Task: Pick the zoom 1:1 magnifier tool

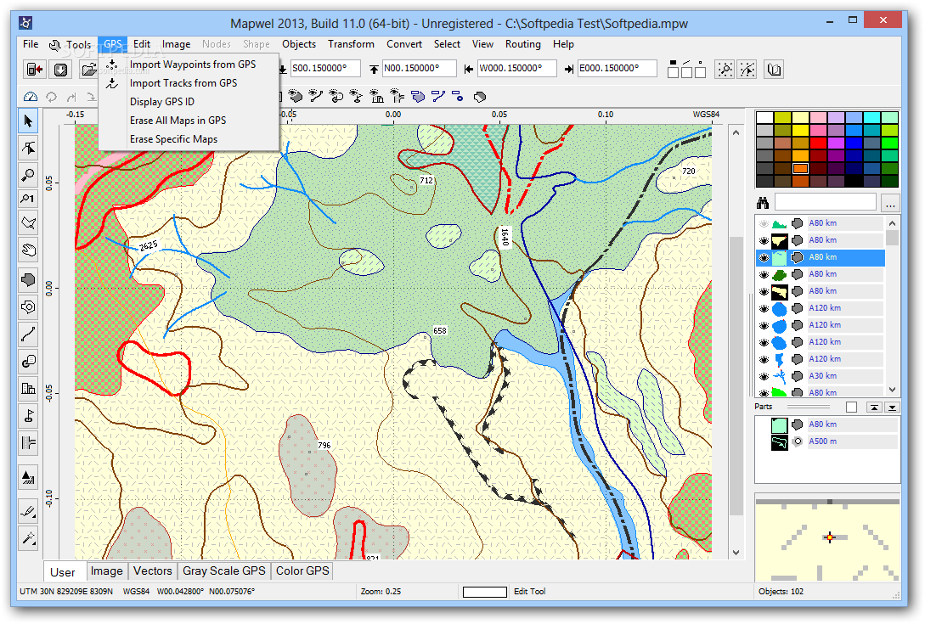Action: [x=28, y=200]
